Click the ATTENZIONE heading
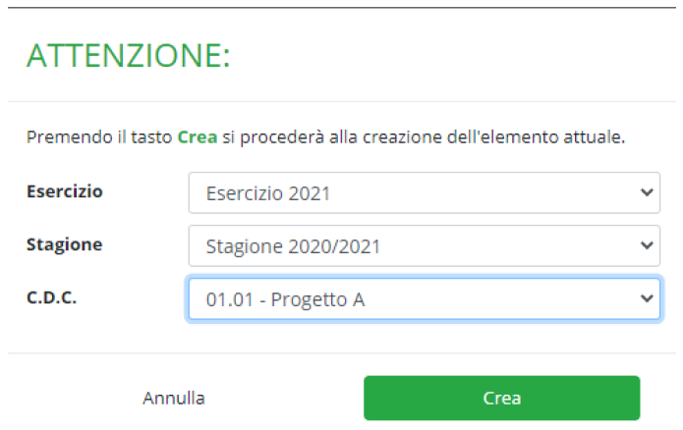This screenshot has width=683, height=430. pos(128,56)
